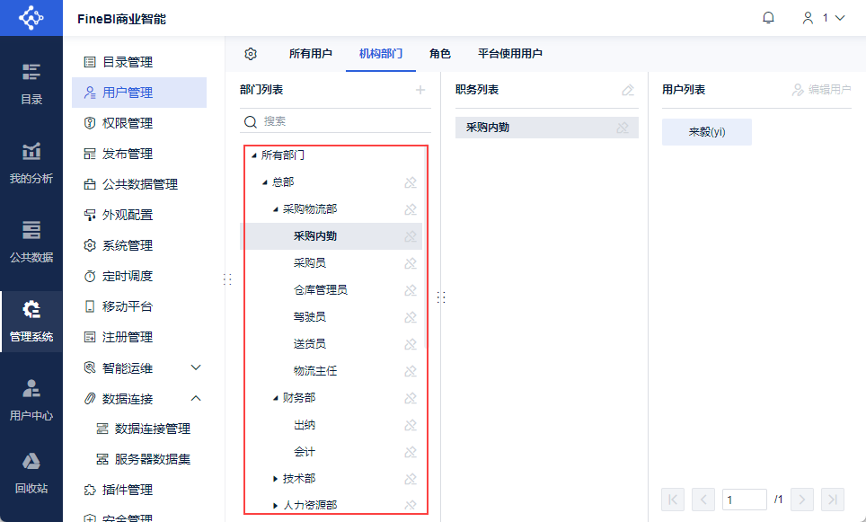This screenshot has height=522, width=866.
Task: Collapse the 财务部 department node
Action: point(276,398)
